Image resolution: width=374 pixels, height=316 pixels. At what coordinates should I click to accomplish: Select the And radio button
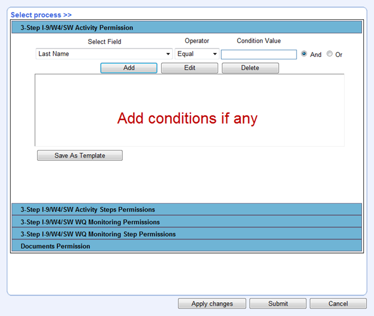pyautogui.click(x=304, y=54)
